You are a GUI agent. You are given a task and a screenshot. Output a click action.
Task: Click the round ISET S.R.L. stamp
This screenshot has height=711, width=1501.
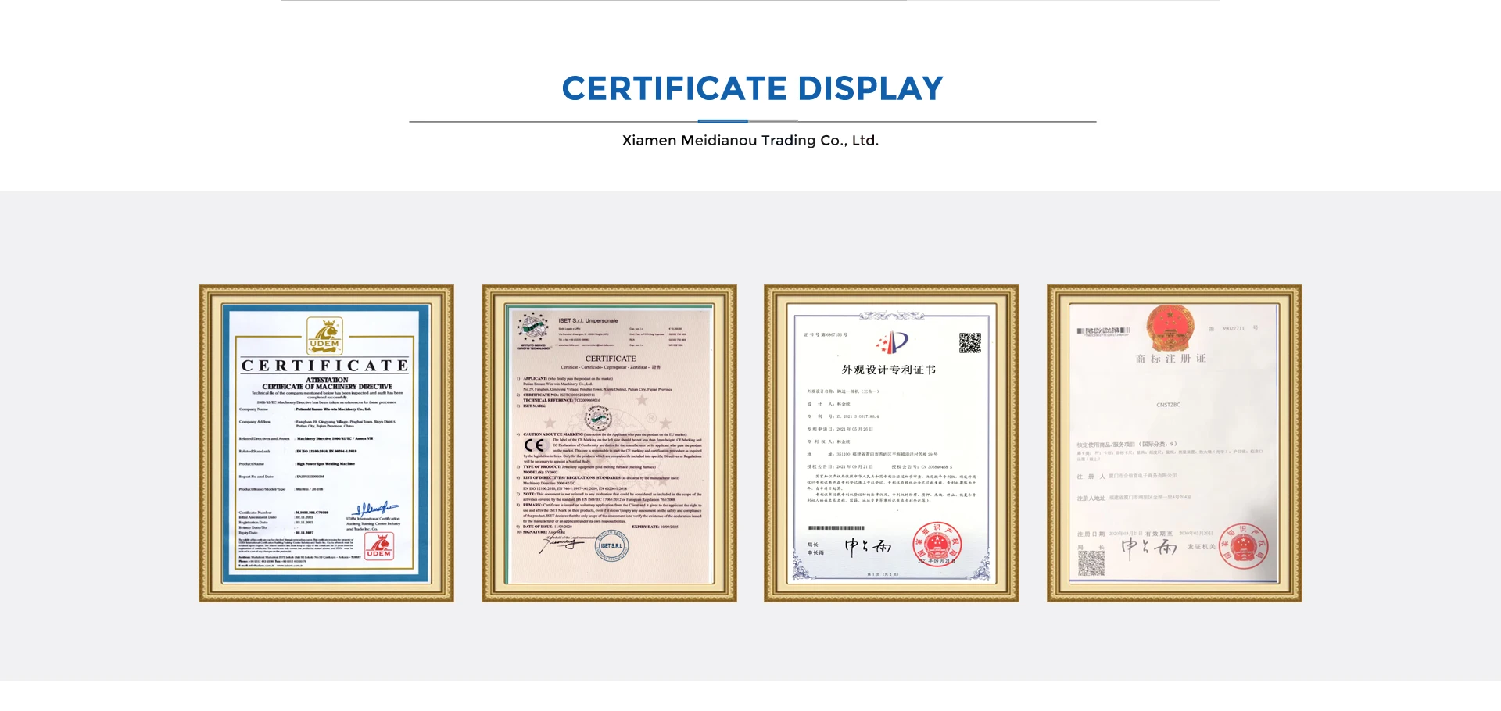point(611,545)
